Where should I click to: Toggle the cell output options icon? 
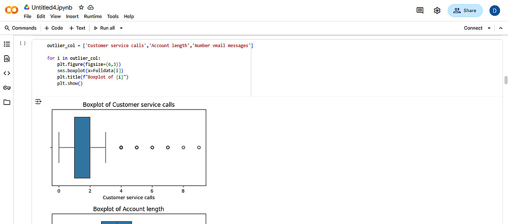(38, 102)
